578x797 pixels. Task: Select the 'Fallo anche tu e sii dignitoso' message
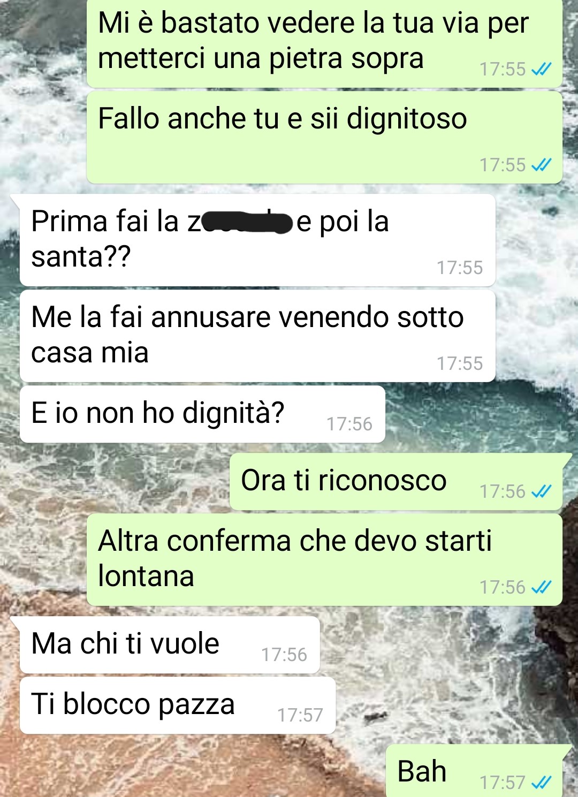pos(324,138)
